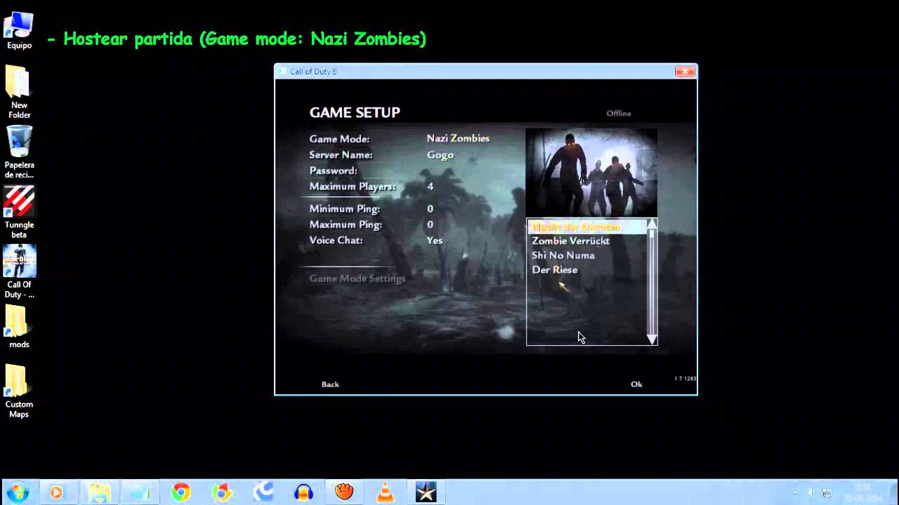Change the Maximum Ping value
899x505 pixels.
[x=430, y=225]
